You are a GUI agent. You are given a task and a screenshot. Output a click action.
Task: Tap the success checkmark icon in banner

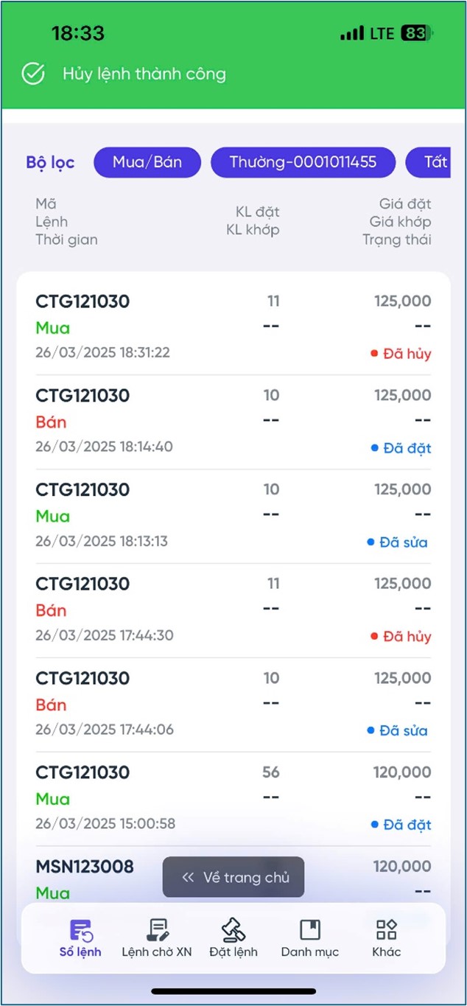click(33, 74)
